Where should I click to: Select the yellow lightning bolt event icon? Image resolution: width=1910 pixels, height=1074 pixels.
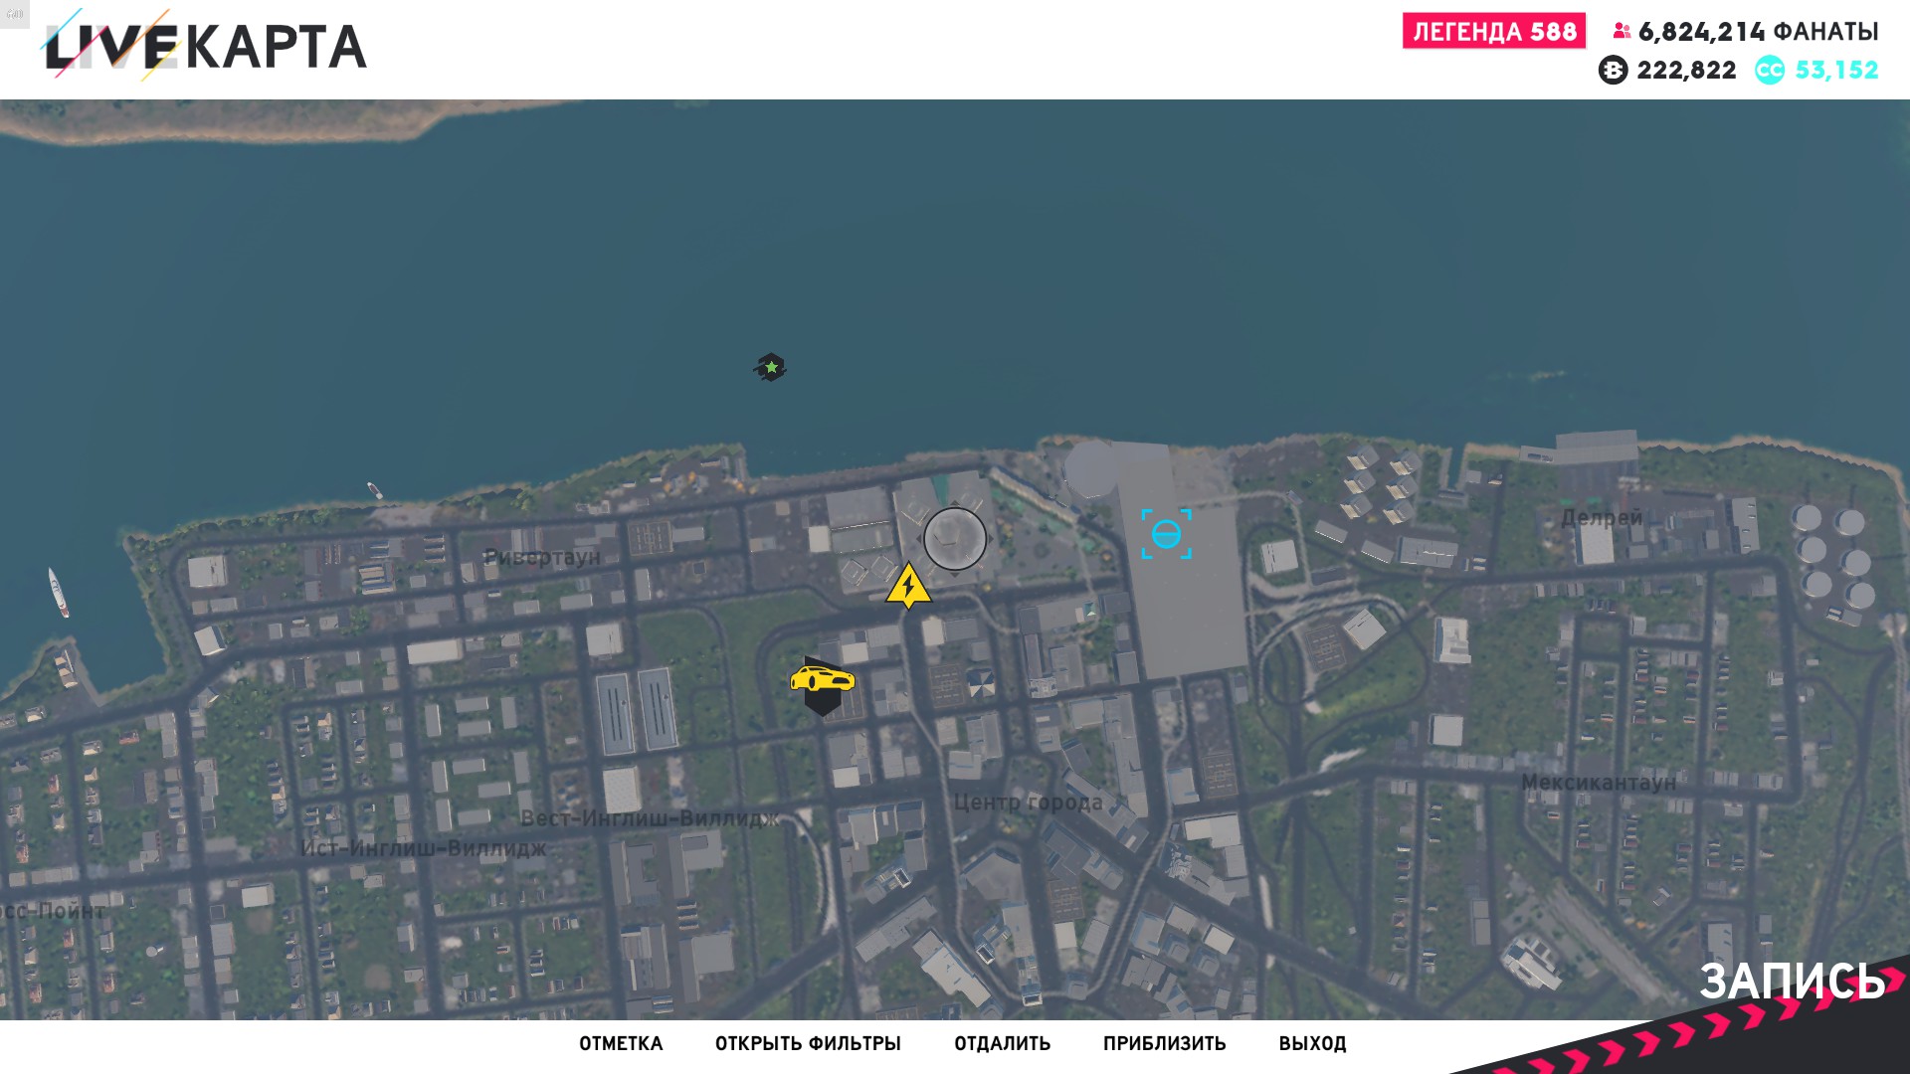click(x=908, y=587)
